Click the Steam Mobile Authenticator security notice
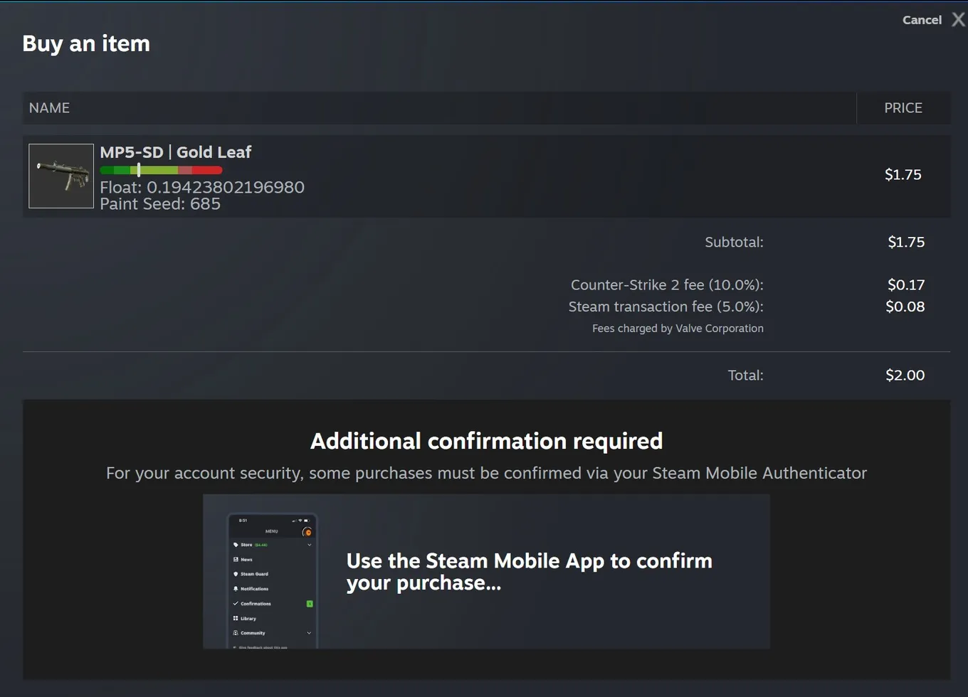This screenshot has height=697, width=968. 487,474
